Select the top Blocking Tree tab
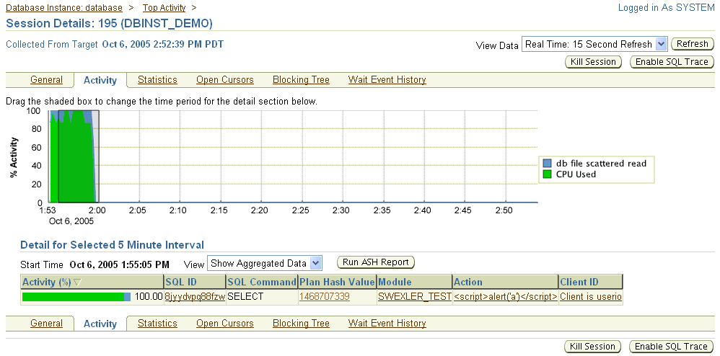The width and height of the screenshot is (720, 356). (x=301, y=80)
